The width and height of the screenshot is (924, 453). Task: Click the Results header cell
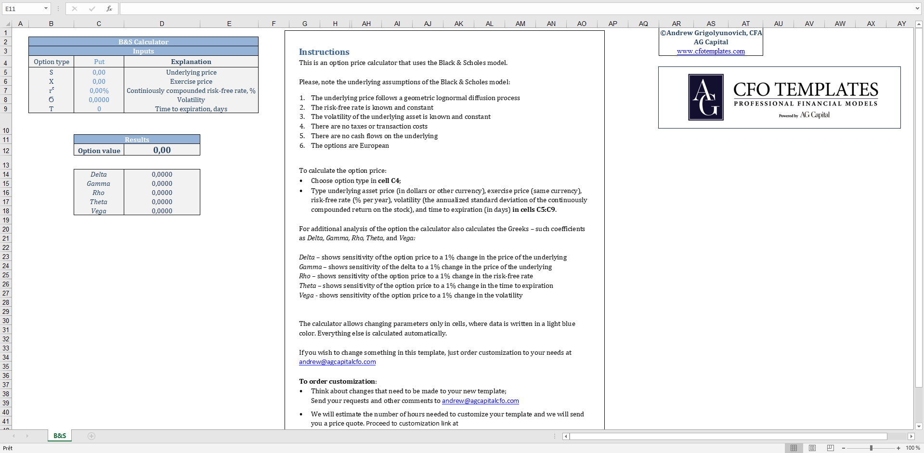137,140
